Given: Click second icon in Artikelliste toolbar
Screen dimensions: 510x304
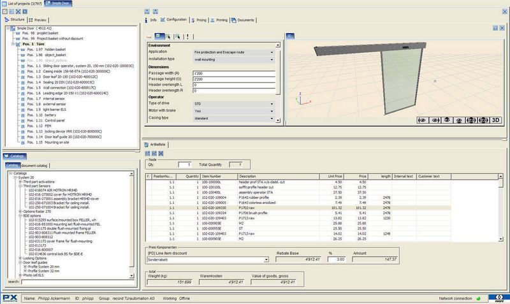Looking at the screenshot, I should click(154, 153).
